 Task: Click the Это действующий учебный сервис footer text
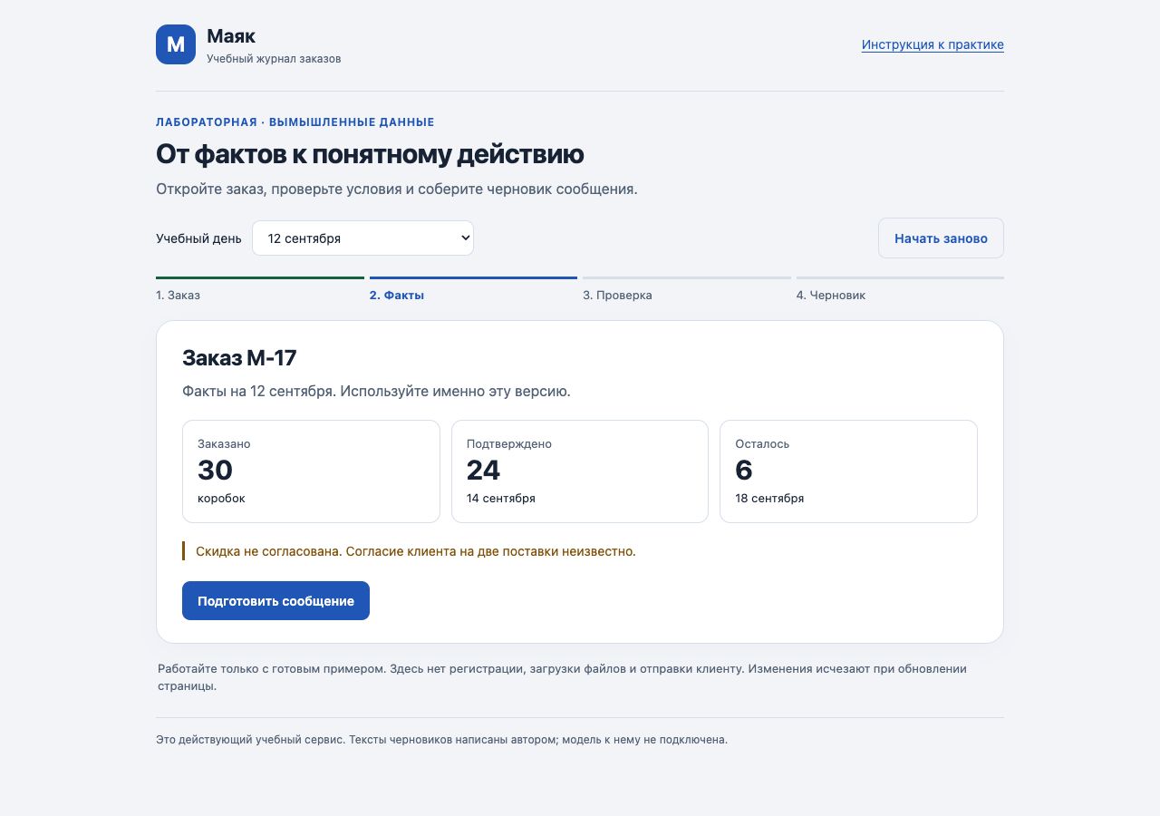pos(441,740)
